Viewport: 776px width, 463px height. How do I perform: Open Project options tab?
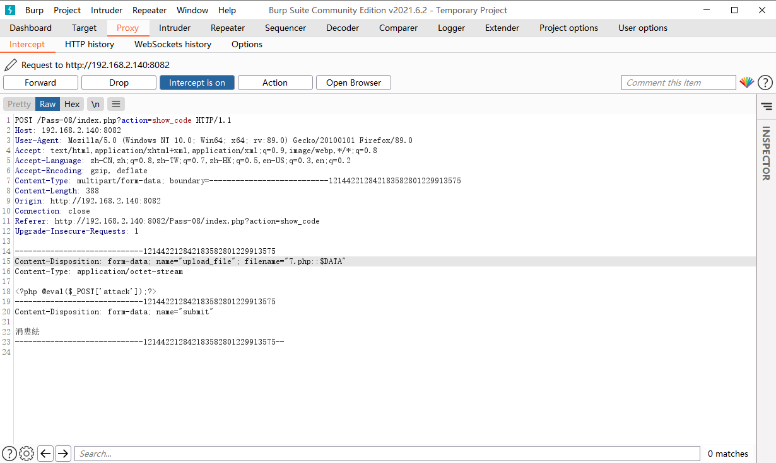[568, 28]
